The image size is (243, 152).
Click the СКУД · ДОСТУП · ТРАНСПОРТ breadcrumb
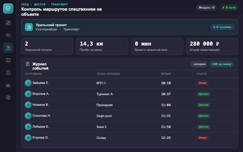coord(44,5)
